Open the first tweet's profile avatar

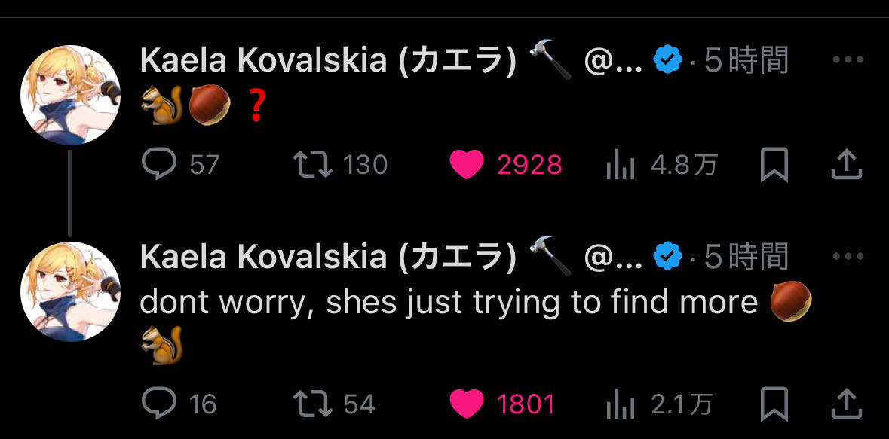(x=70, y=95)
